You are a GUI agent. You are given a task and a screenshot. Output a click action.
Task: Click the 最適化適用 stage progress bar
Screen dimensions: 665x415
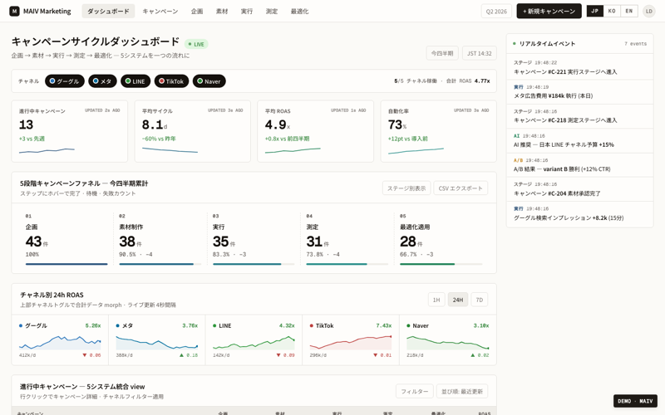(441, 264)
